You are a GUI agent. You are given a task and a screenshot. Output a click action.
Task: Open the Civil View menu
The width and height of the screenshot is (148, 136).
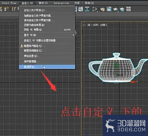(9, 3)
